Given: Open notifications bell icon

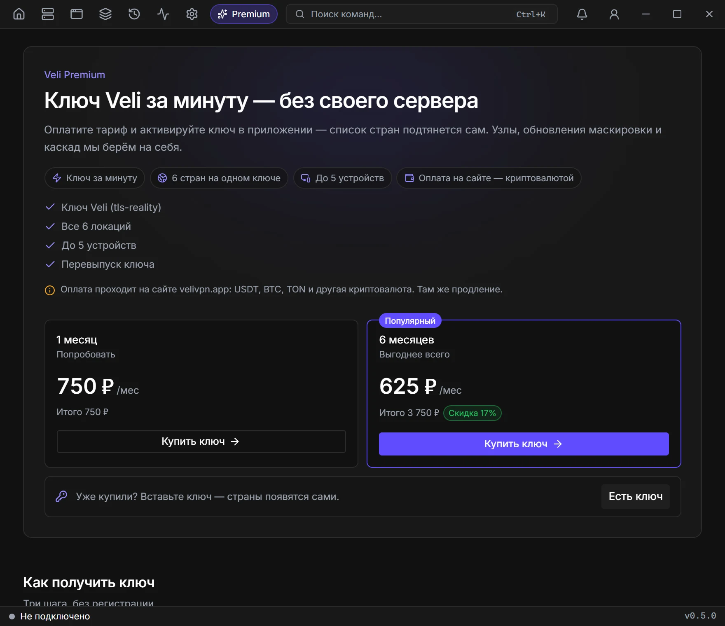Looking at the screenshot, I should (582, 14).
